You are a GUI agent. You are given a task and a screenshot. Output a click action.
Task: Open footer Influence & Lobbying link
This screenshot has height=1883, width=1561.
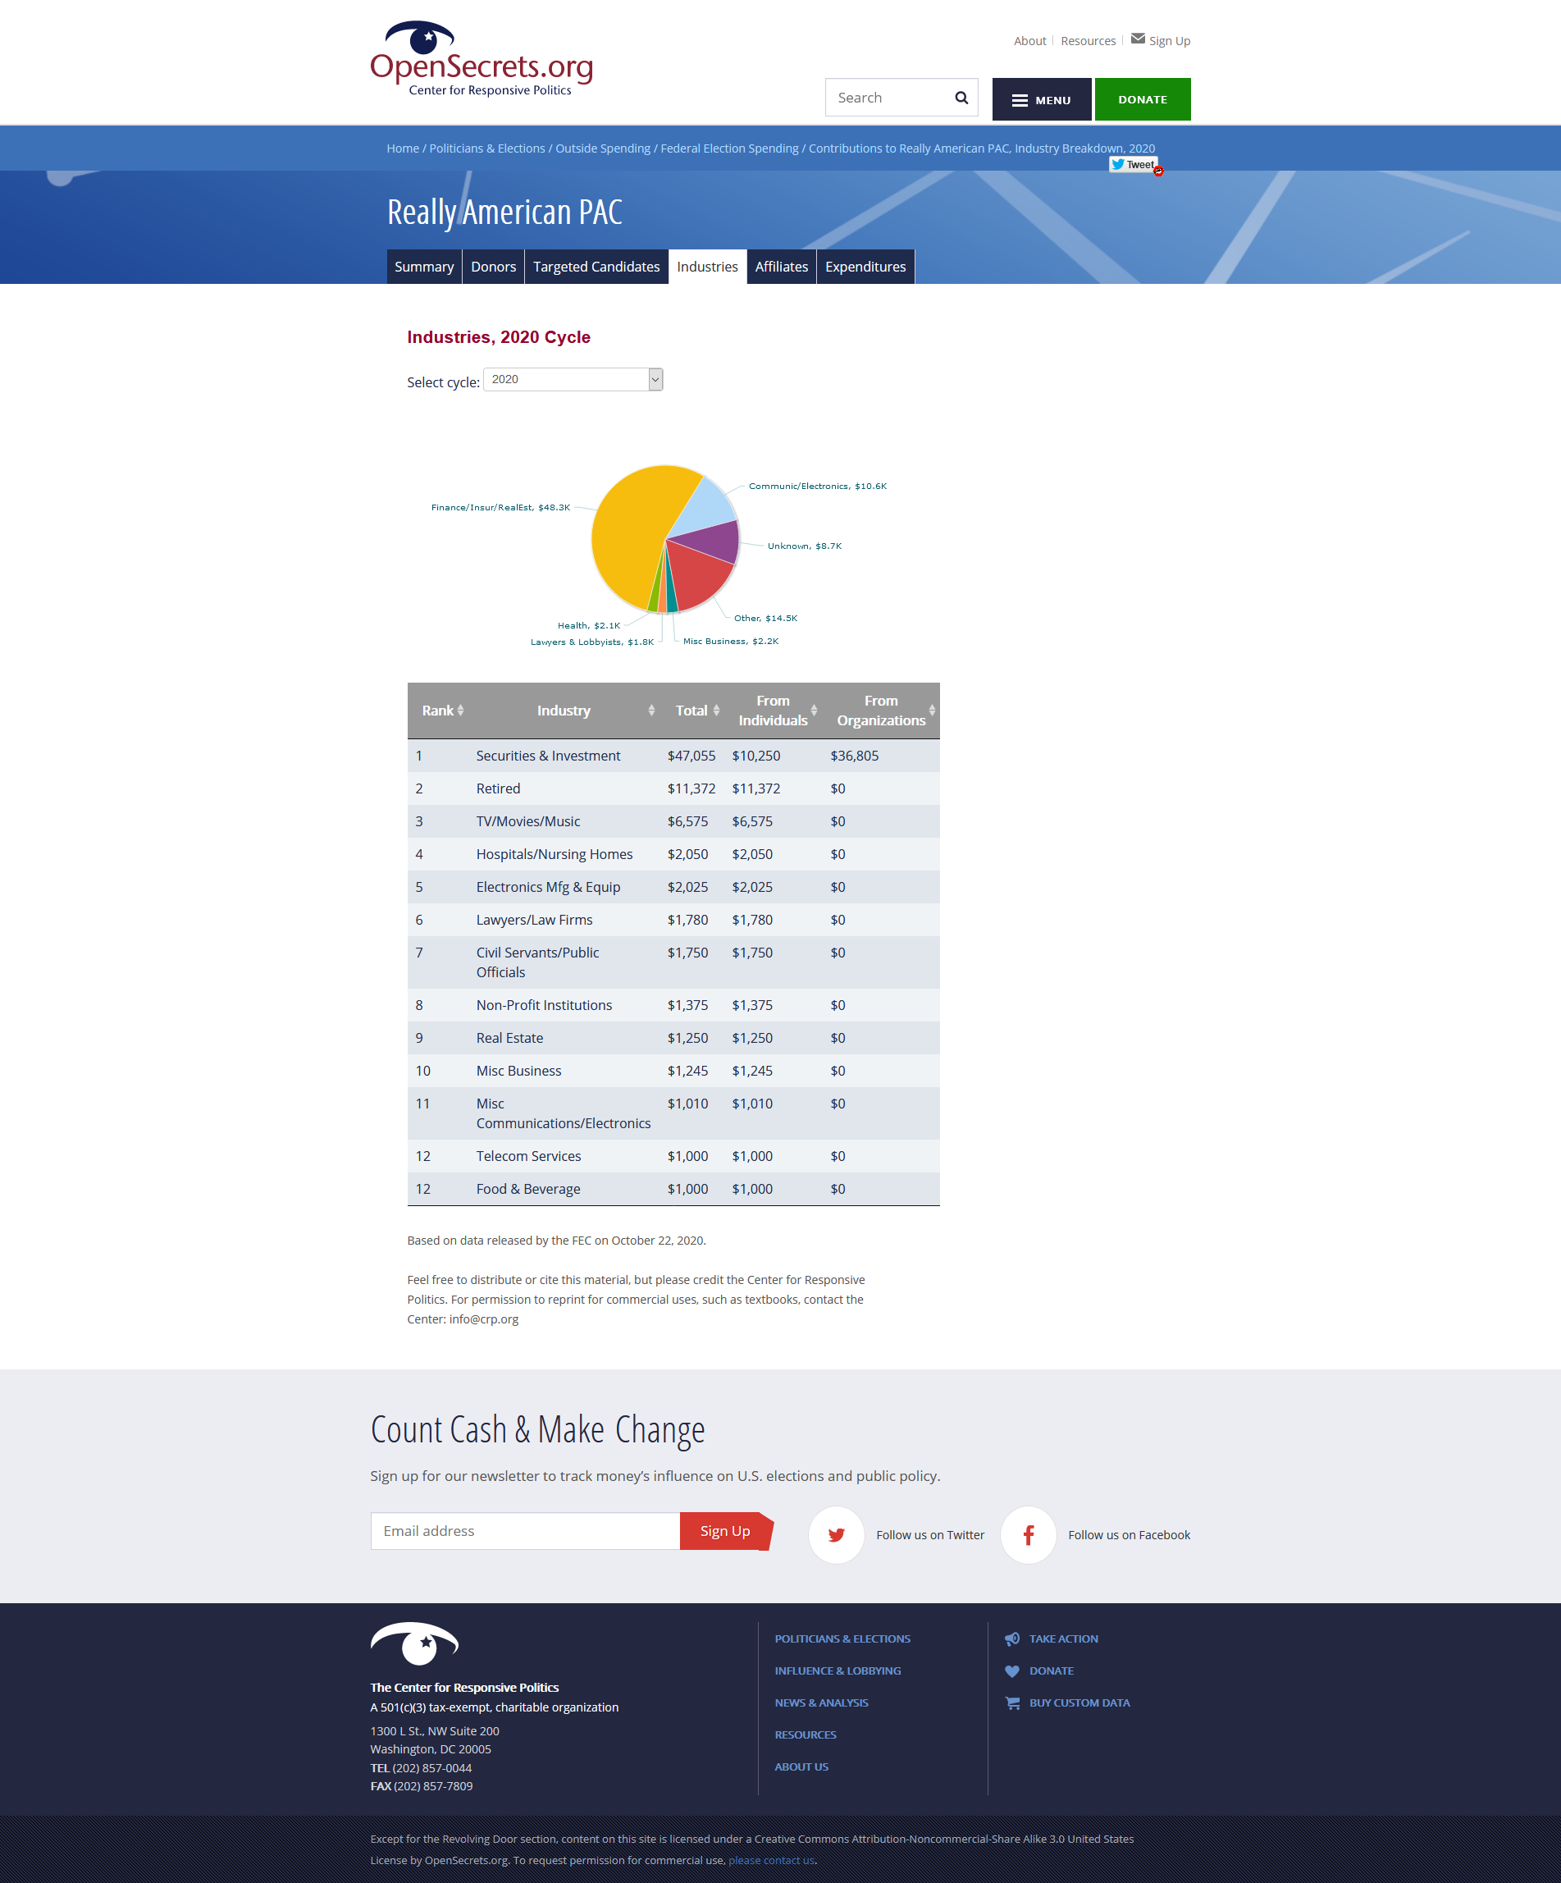tap(838, 1671)
